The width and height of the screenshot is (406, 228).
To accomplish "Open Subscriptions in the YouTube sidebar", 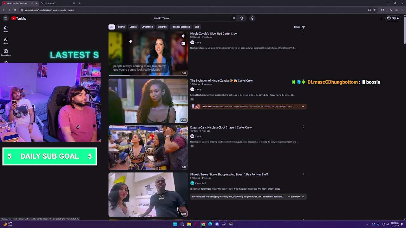I will tap(6, 53).
